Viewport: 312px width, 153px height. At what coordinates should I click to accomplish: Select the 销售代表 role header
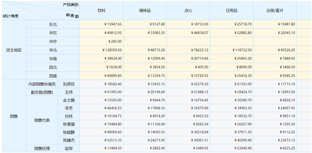tap(42, 120)
